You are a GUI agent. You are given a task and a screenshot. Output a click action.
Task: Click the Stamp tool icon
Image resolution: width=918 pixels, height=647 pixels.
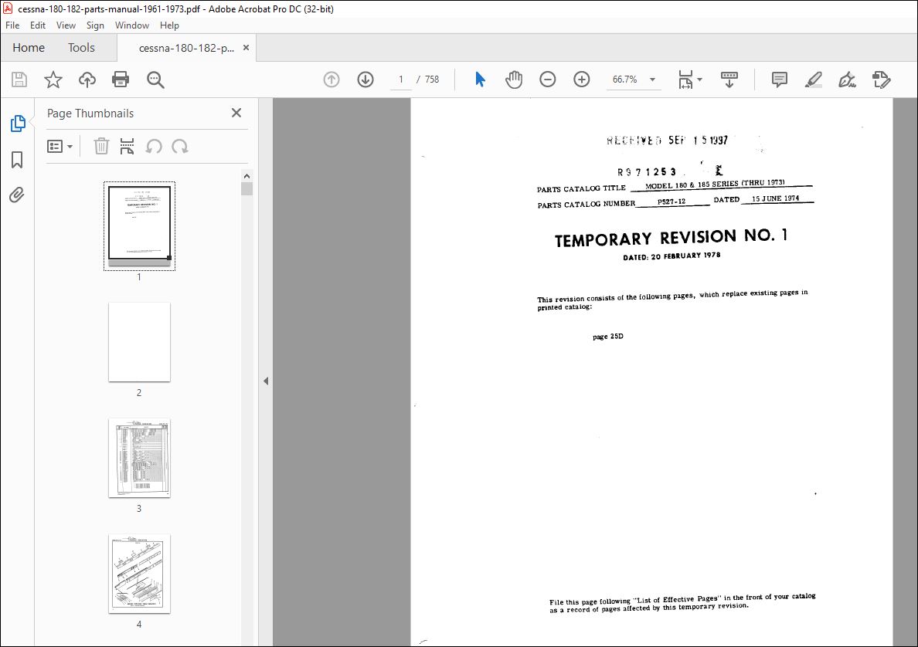(881, 80)
